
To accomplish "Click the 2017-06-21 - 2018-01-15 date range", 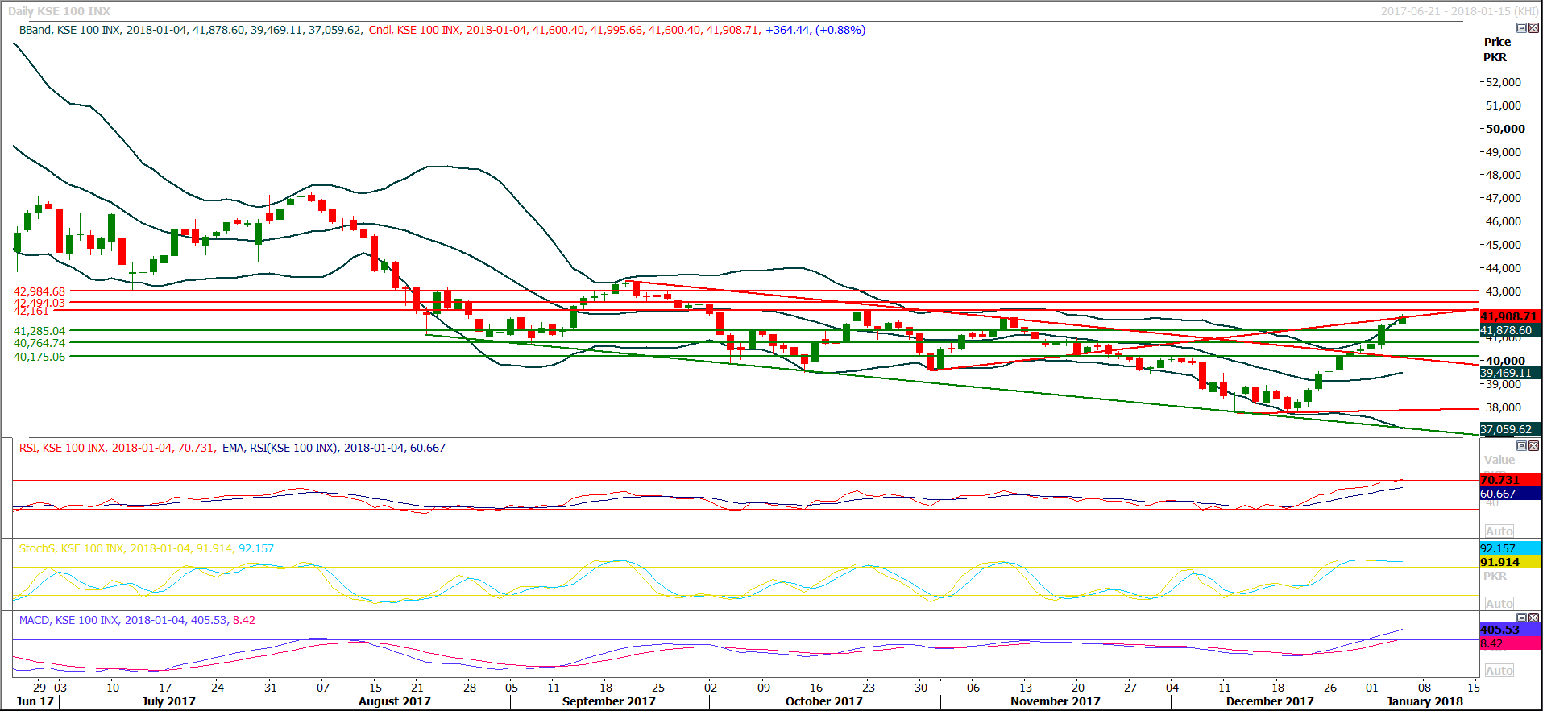I will pyautogui.click(x=1459, y=11).
